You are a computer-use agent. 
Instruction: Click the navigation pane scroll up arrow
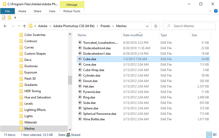70,34
